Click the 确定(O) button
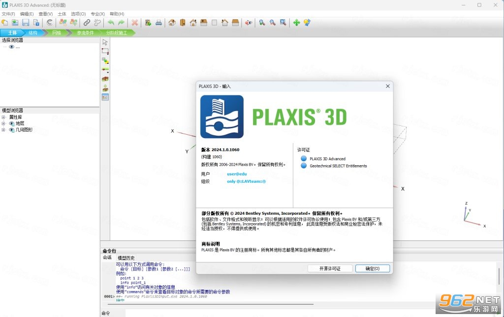The height and width of the screenshot is (317, 504). [373, 268]
